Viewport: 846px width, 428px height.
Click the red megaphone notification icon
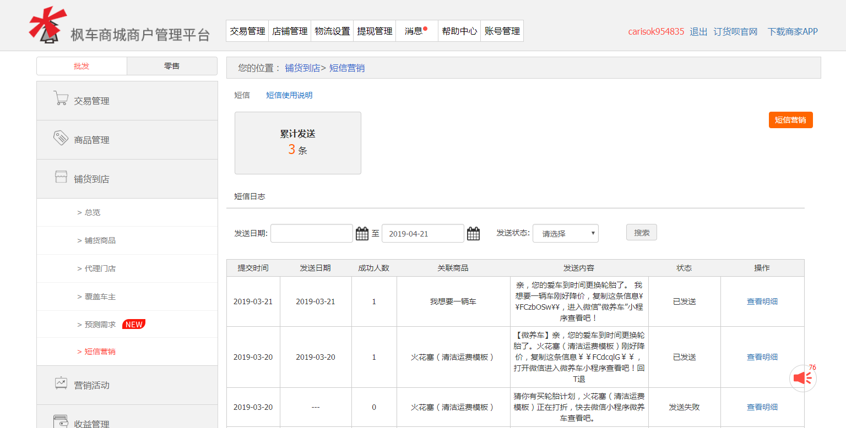pos(802,378)
